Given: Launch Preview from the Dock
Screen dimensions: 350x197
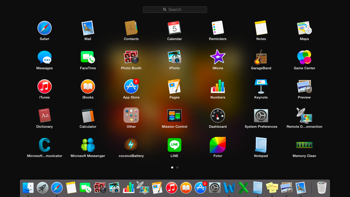Looking at the screenshot, I should pyautogui.click(x=286, y=188).
